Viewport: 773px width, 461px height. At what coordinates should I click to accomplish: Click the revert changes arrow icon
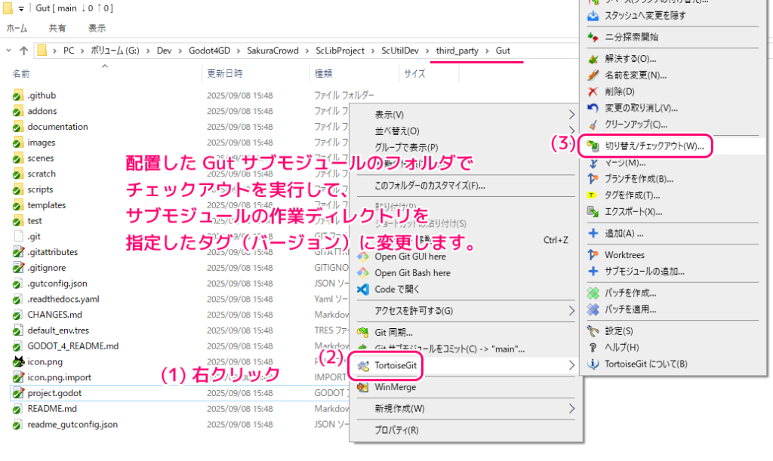point(593,108)
